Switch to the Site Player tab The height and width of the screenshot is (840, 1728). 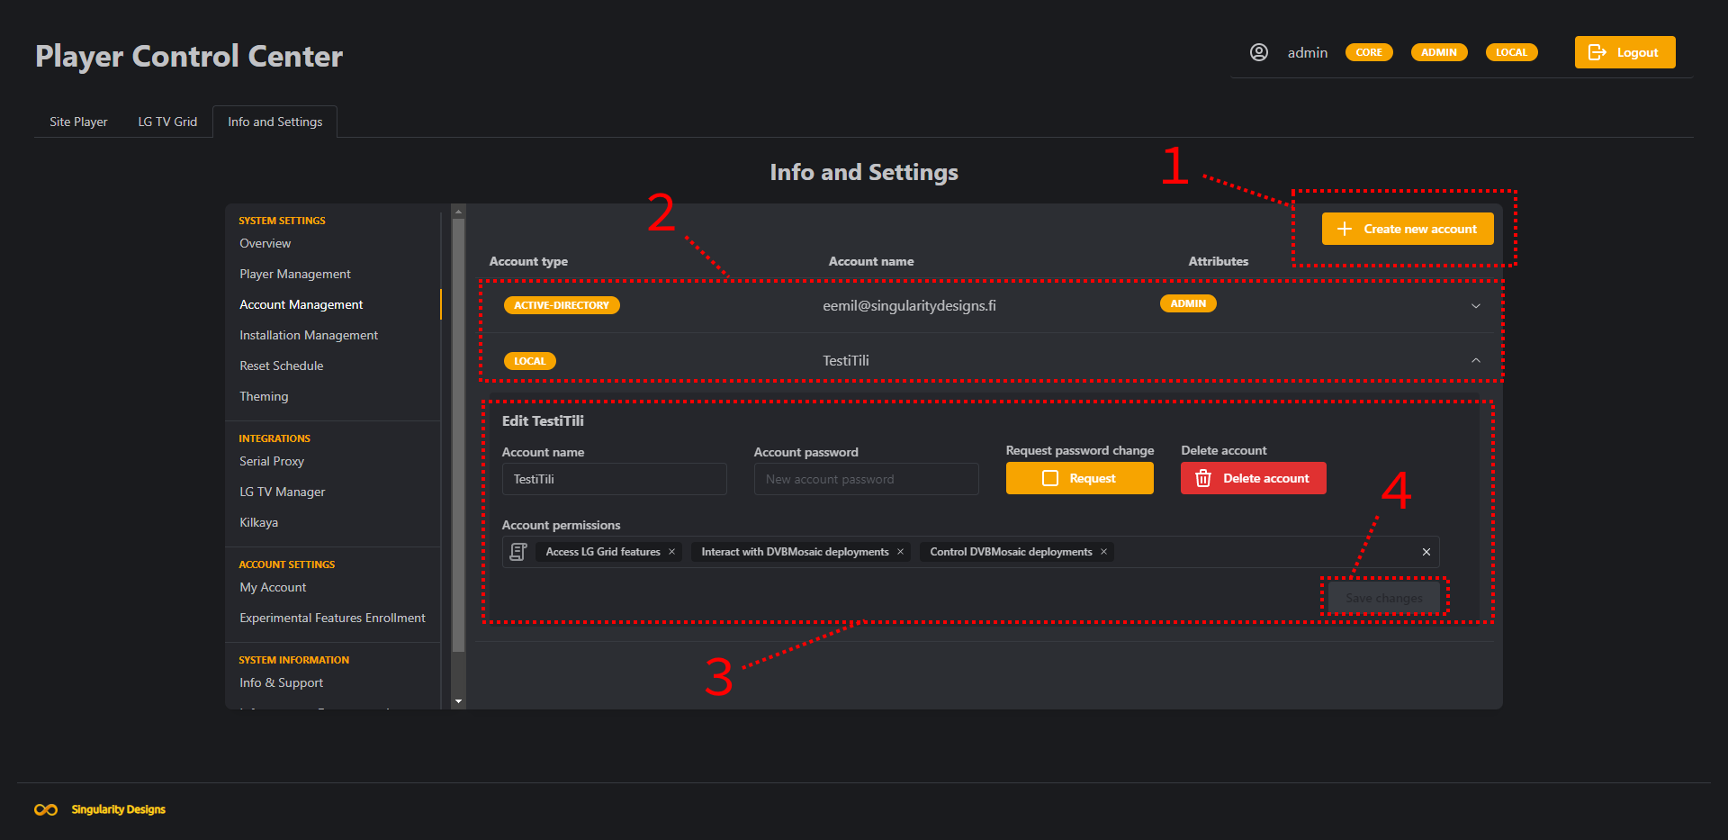coord(78,121)
